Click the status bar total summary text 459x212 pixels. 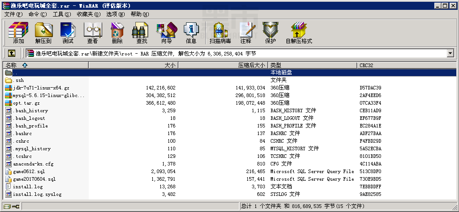[303, 206]
